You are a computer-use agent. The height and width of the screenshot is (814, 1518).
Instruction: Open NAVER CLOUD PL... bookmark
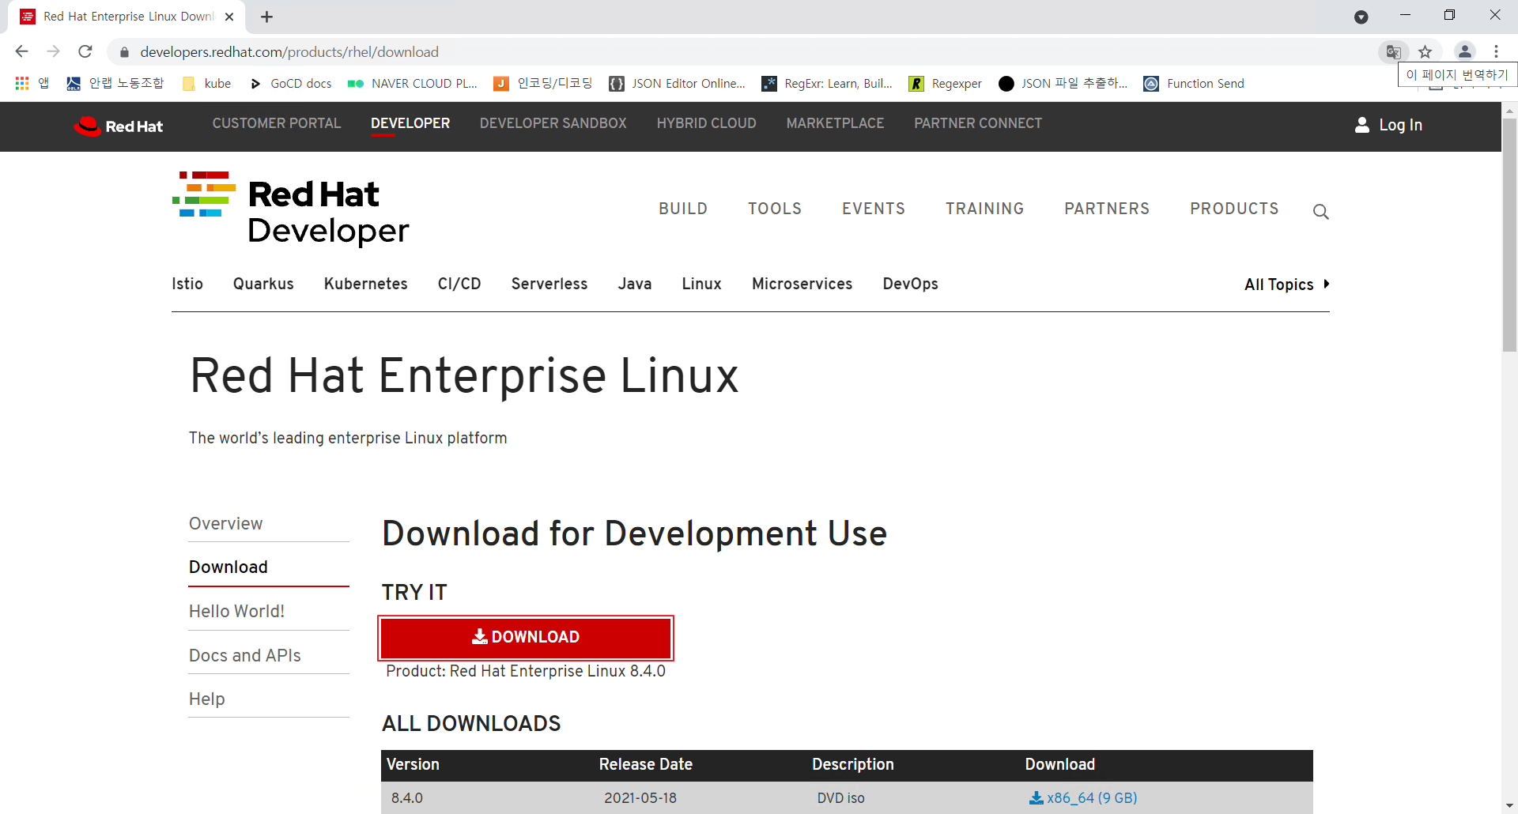pyautogui.click(x=413, y=83)
